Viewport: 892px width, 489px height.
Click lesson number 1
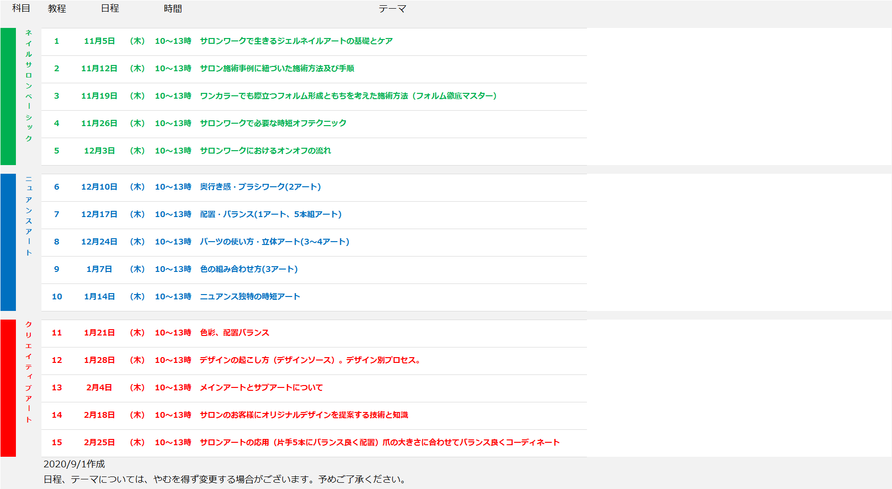[x=56, y=41]
